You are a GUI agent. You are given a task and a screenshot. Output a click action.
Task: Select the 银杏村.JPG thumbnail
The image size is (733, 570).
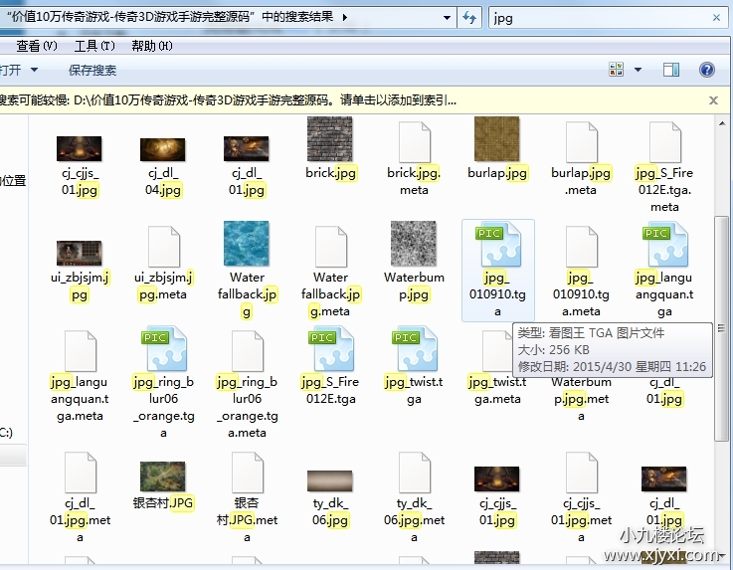coord(163,476)
